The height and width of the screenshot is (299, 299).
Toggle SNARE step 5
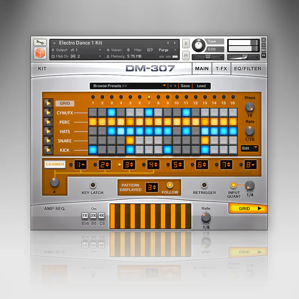coord(130,141)
